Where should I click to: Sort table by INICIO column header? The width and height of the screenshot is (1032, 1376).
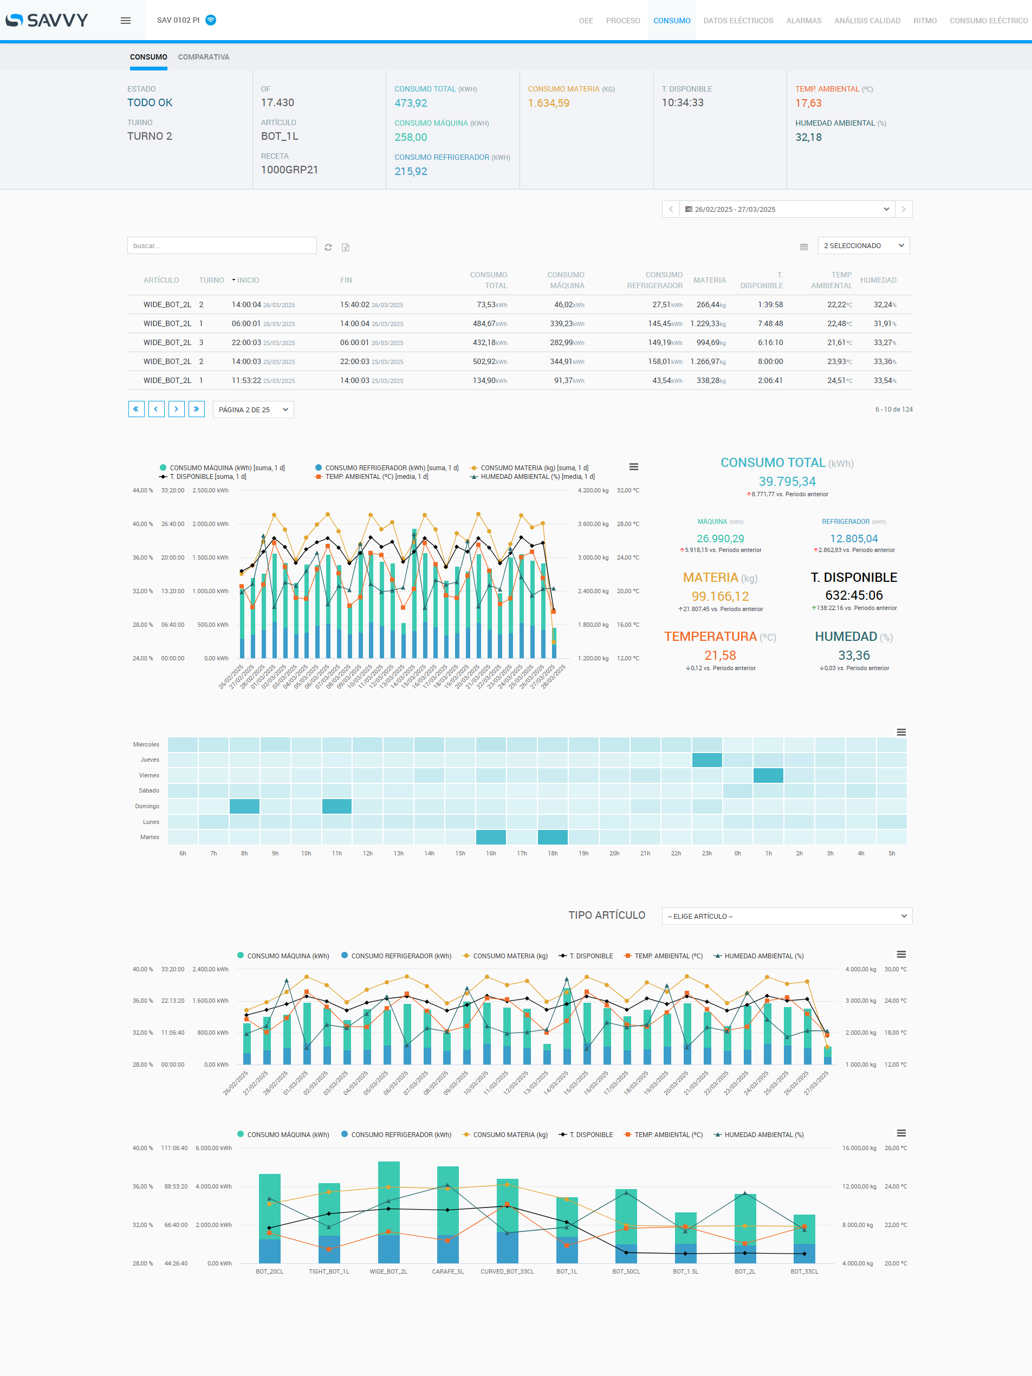[x=248, y=281]
